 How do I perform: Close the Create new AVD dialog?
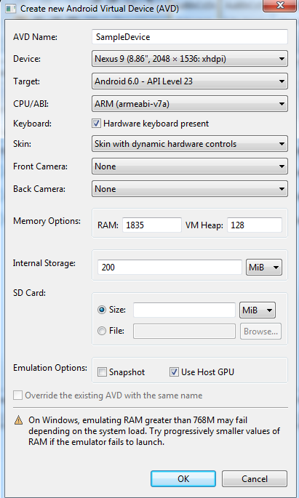point(279,5)
